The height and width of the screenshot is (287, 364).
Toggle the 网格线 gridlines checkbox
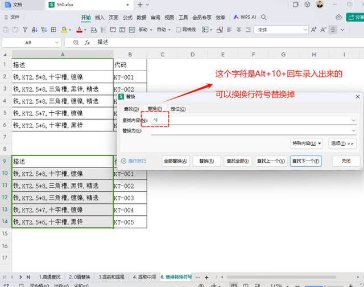click(x=178, y=30)
